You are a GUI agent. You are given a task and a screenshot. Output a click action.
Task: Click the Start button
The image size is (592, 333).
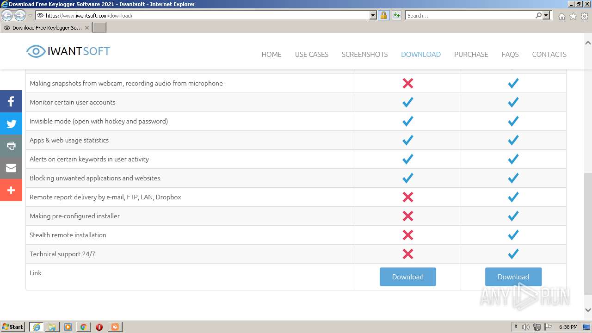point(12,327)
